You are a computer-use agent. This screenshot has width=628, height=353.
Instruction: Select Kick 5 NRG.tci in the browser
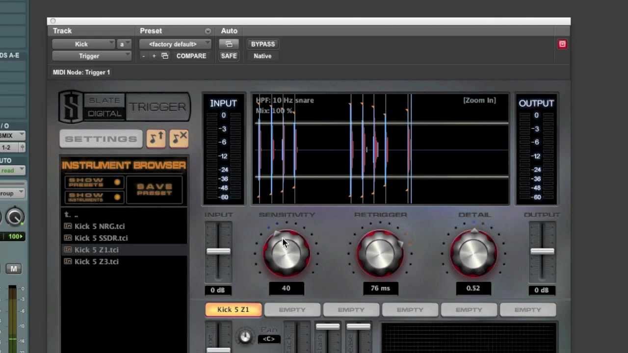point(124,226)
